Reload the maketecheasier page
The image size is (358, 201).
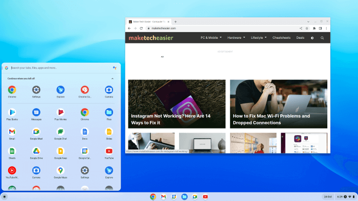tap(141, 28)
